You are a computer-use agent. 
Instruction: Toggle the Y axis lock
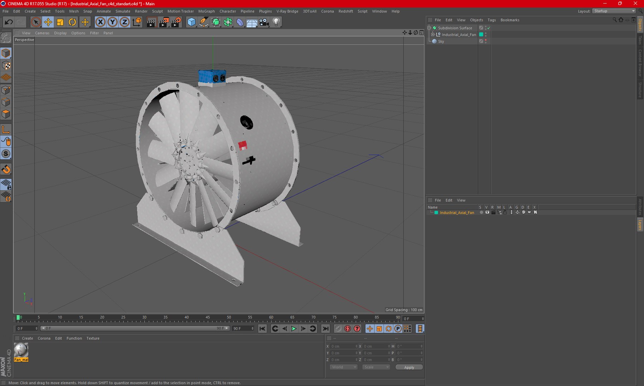pyautogui.click(x=112, y=22)
